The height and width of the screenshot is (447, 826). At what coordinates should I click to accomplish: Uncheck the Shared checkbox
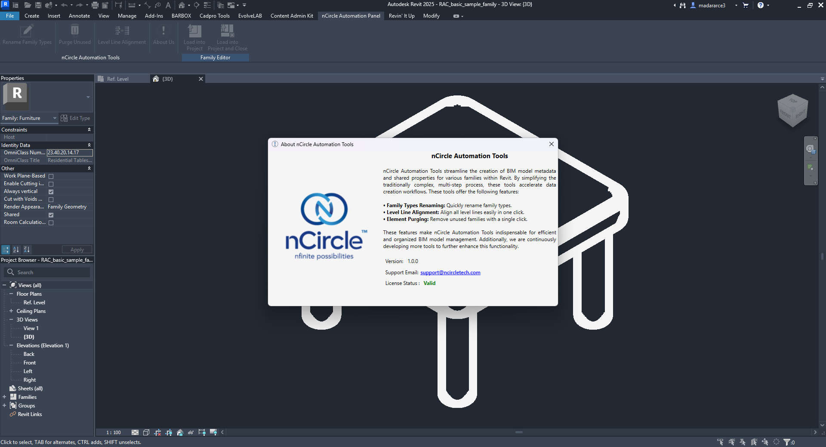51,215
